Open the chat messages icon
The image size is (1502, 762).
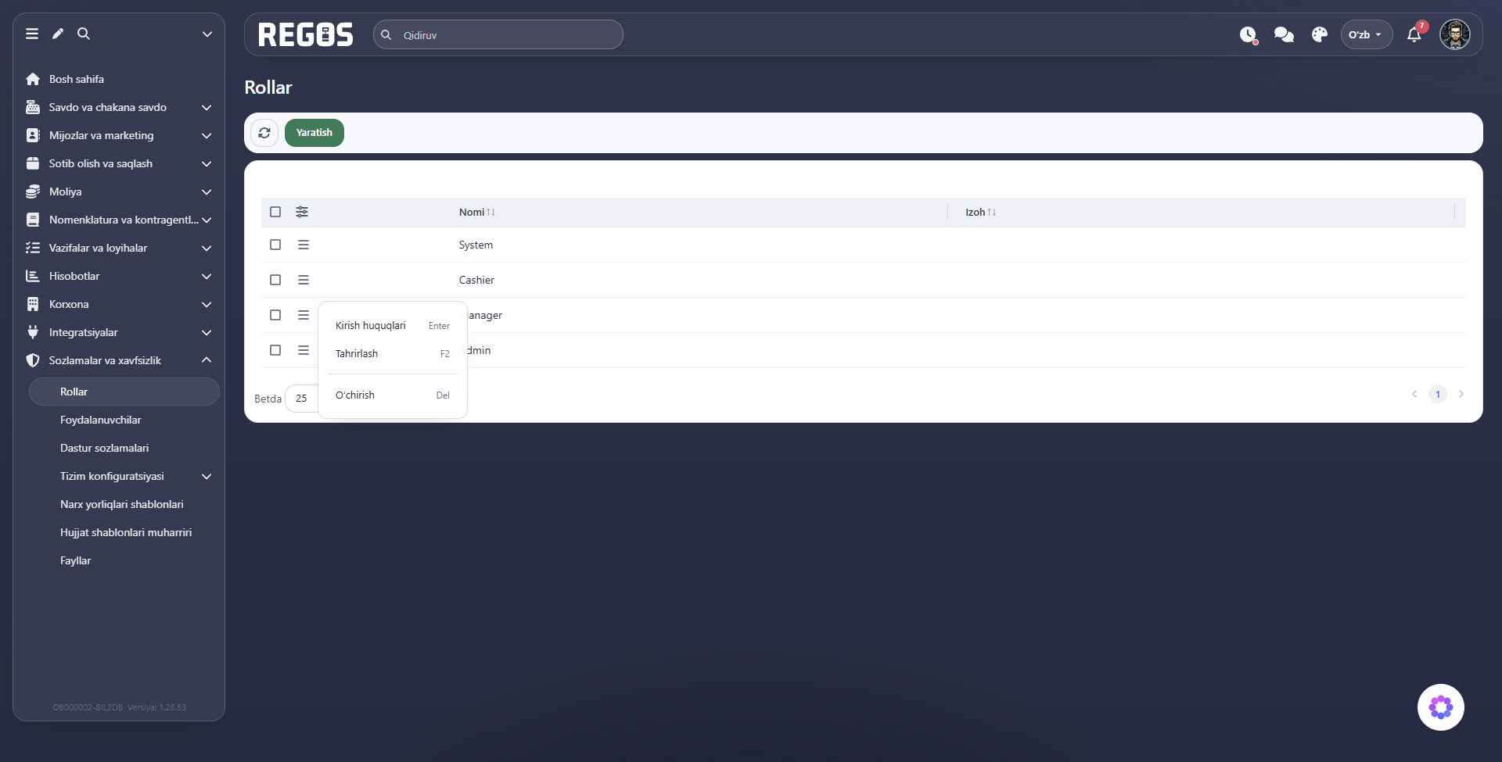[1284, 34]
